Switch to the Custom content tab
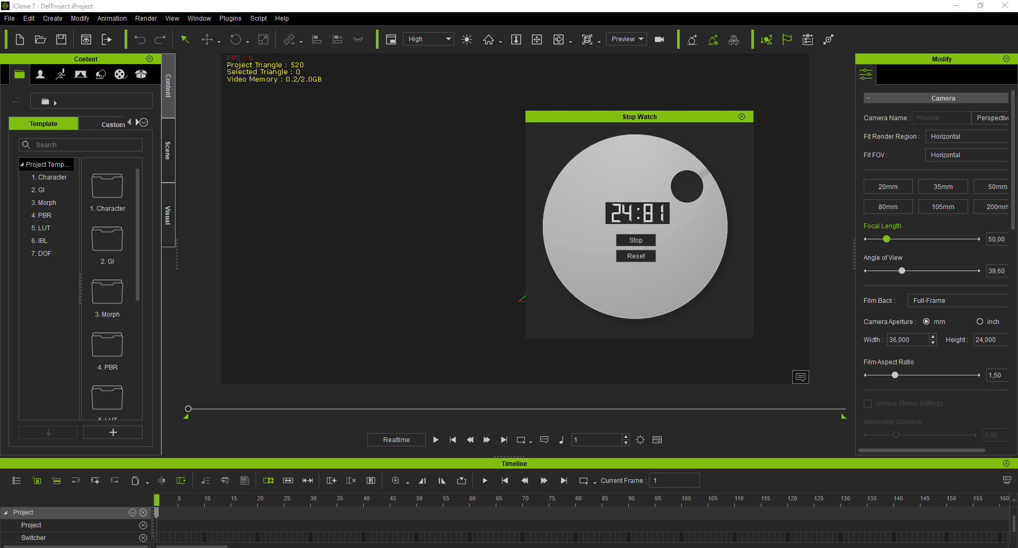 (113, 125)
